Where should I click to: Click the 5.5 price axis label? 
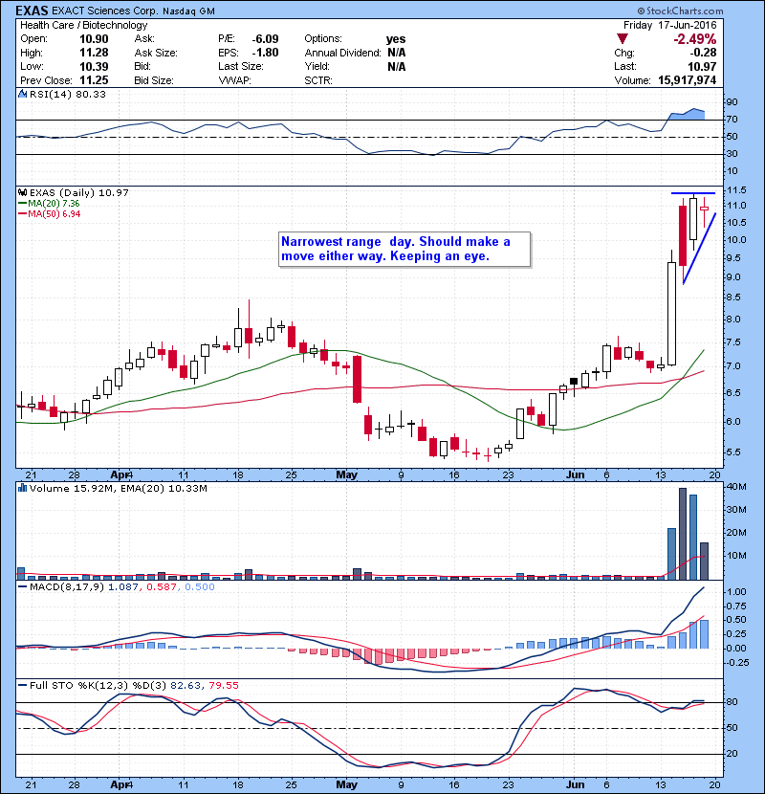tap(733, 452)
